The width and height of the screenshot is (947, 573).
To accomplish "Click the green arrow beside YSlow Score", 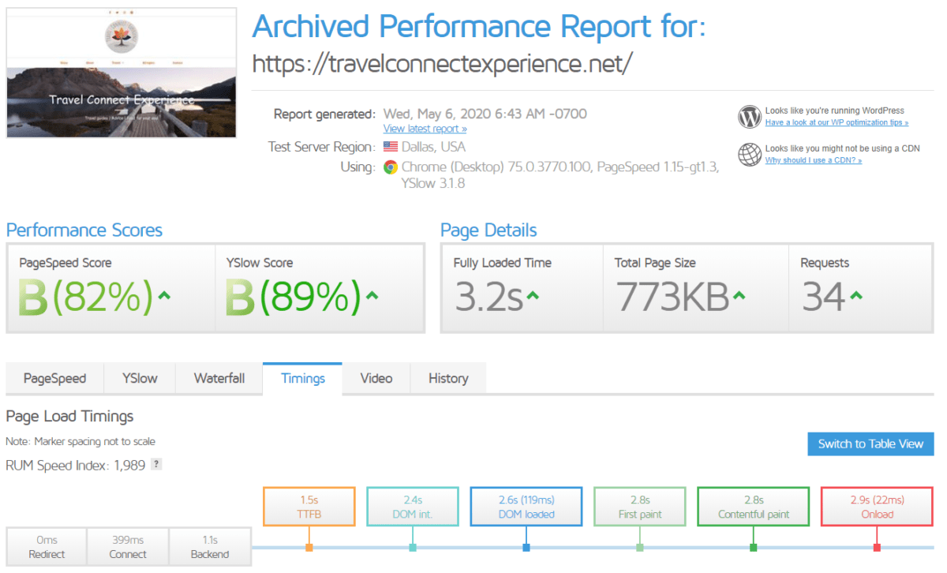I will tap(372, 296).
